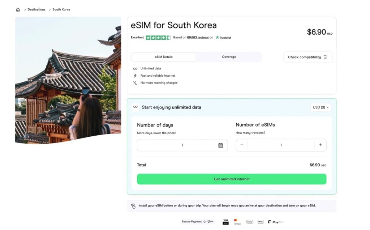This screenshot has width=370, height=230.
Task: Decrease eSIM count with the minus stepper
Action: click(241, 145)
